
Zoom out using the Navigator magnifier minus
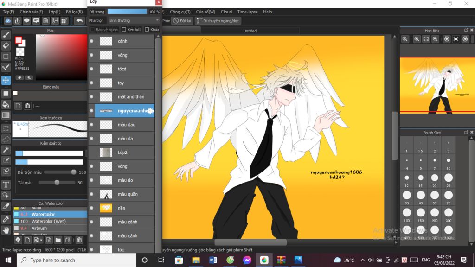tap(435, 39)
